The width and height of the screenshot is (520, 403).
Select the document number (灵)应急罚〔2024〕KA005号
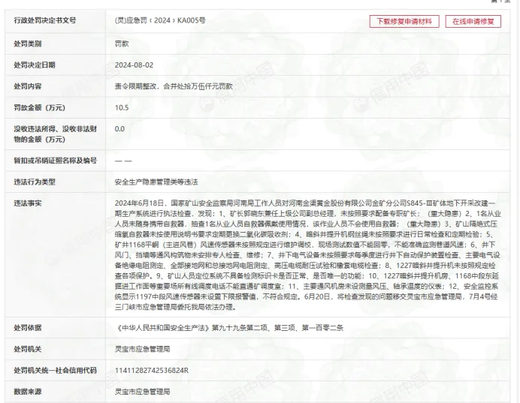(160, 20)
